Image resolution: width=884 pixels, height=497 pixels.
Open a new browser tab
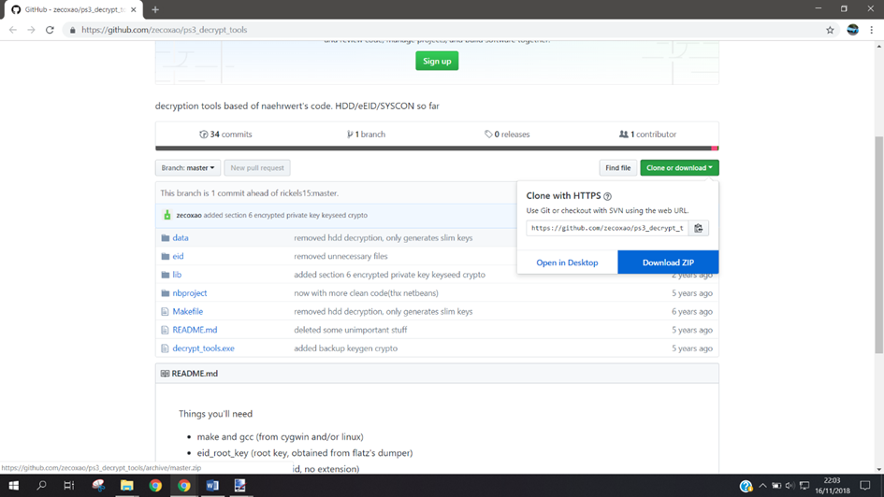pos(155,9)
